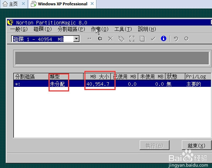Click the 0.0 value under 已使用 MB

[132, 84]
